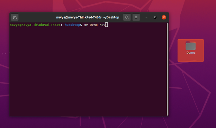Click the navya@navya-ThinkPad-T450s prompt text
The image size is (216, 128).
point(35,25)
